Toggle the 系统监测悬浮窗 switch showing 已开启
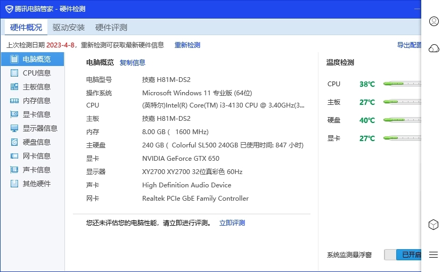 (403, 255)
